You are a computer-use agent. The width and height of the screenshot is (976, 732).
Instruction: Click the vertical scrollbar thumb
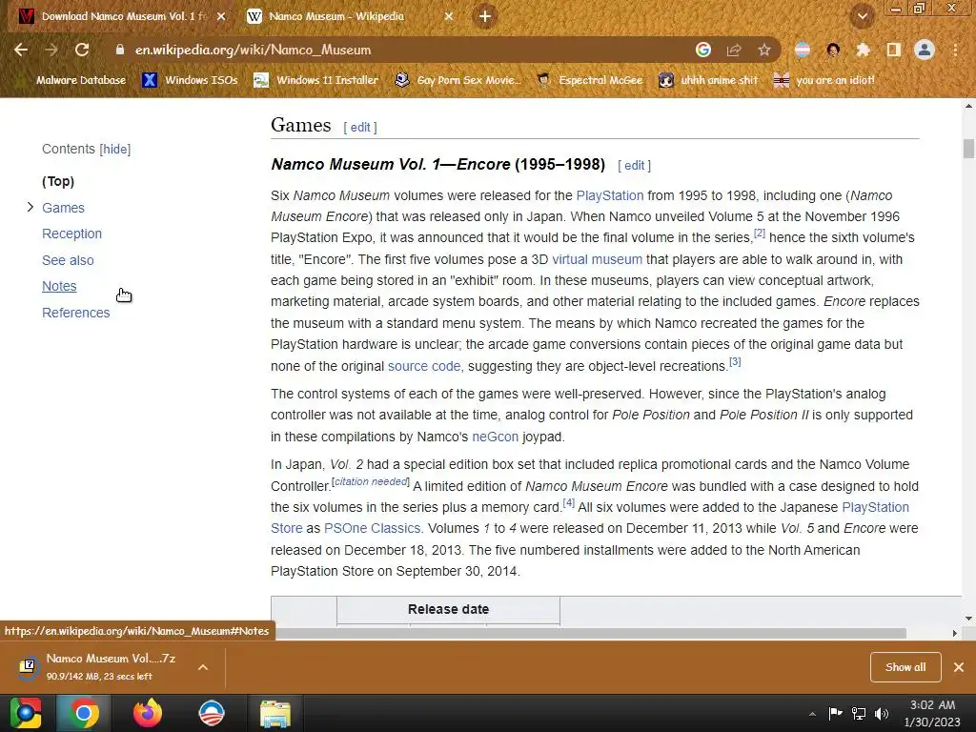[968, 150]
